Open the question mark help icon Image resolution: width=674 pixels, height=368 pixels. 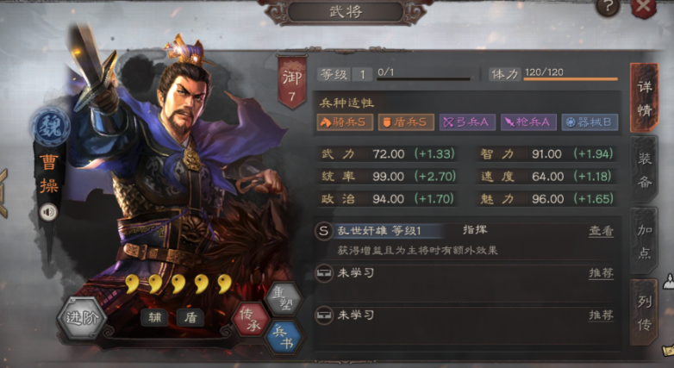tap(608, 8)
